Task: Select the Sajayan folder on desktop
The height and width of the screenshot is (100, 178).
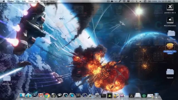Action: (170, 72)
